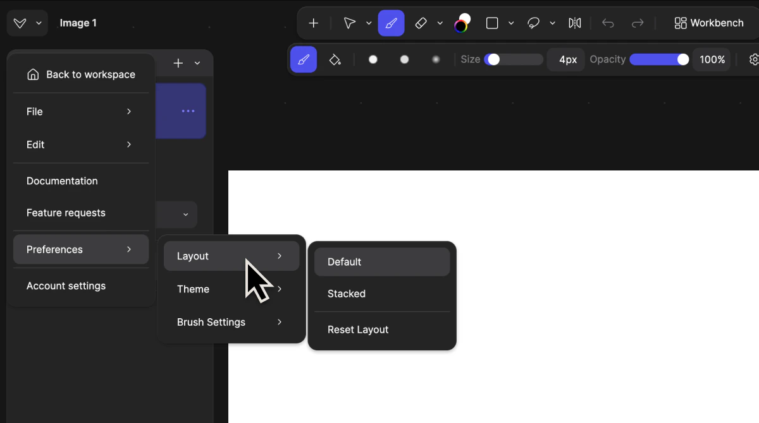Open brush settings gear icon
Screen dimensions: 759x423
tap(753, 59)
